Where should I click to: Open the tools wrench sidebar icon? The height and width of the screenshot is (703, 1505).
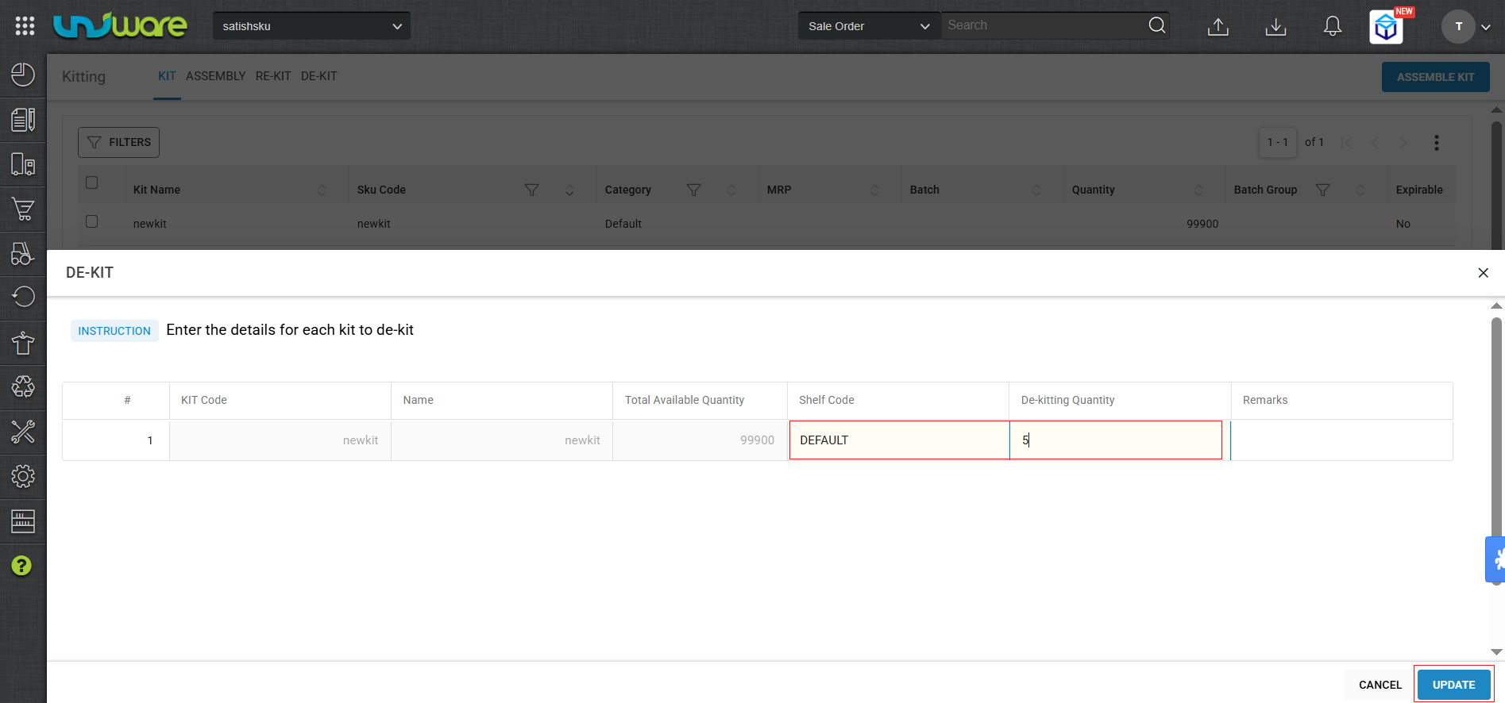coord(23,432)
